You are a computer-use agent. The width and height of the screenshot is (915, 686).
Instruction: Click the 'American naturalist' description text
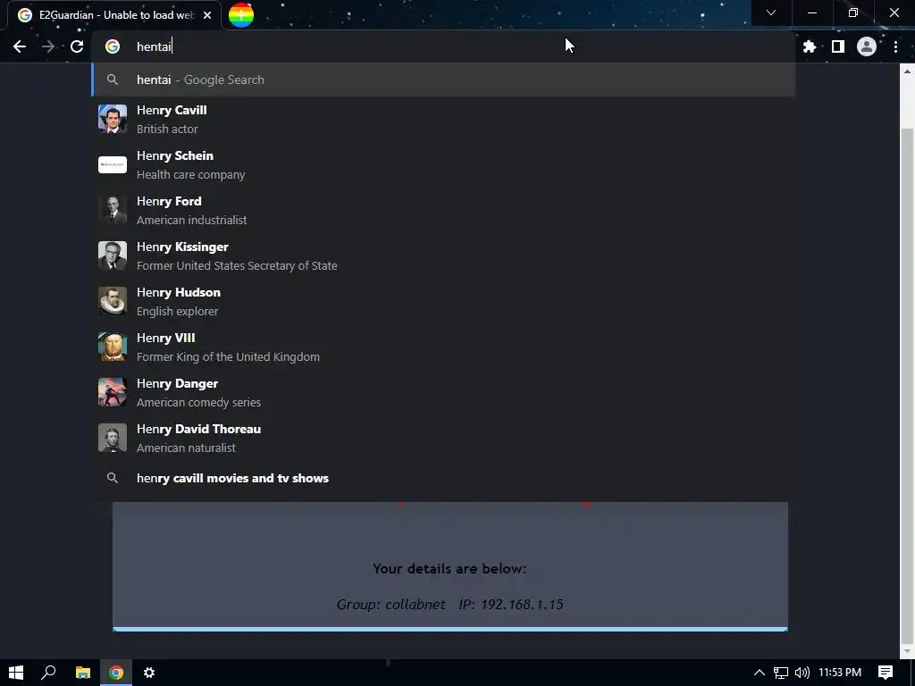186,448
